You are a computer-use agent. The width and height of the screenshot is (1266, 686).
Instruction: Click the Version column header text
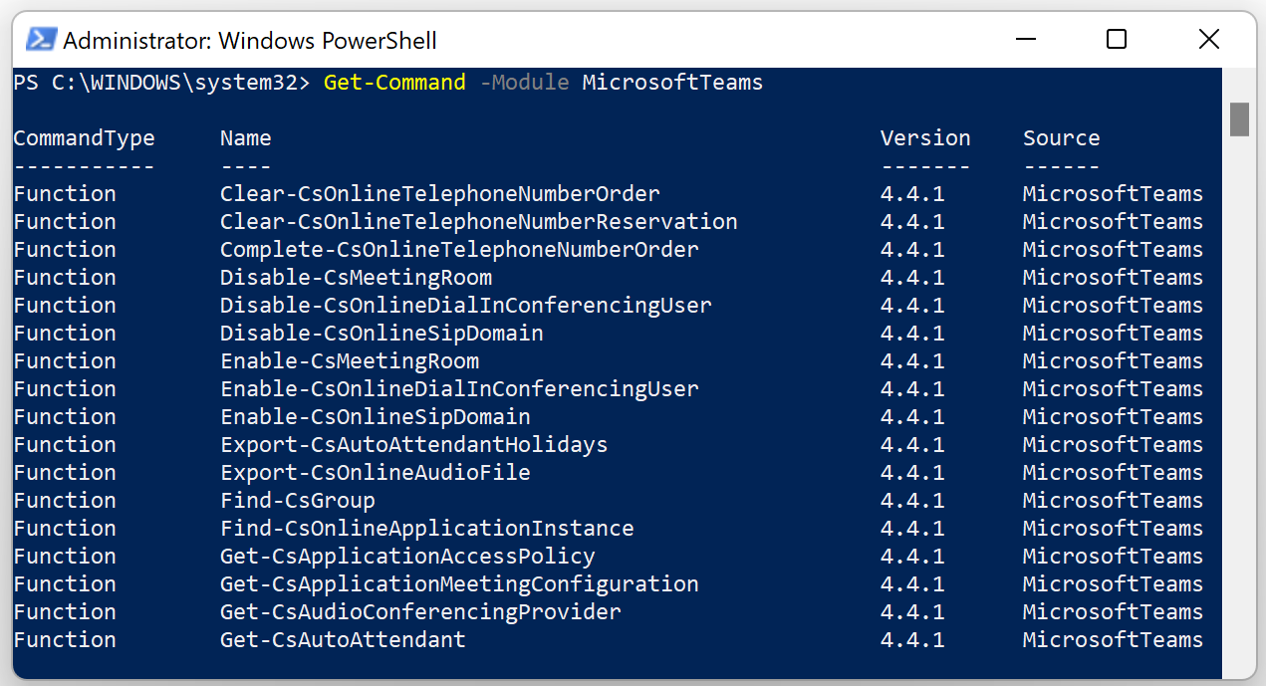tap(924, 137)
